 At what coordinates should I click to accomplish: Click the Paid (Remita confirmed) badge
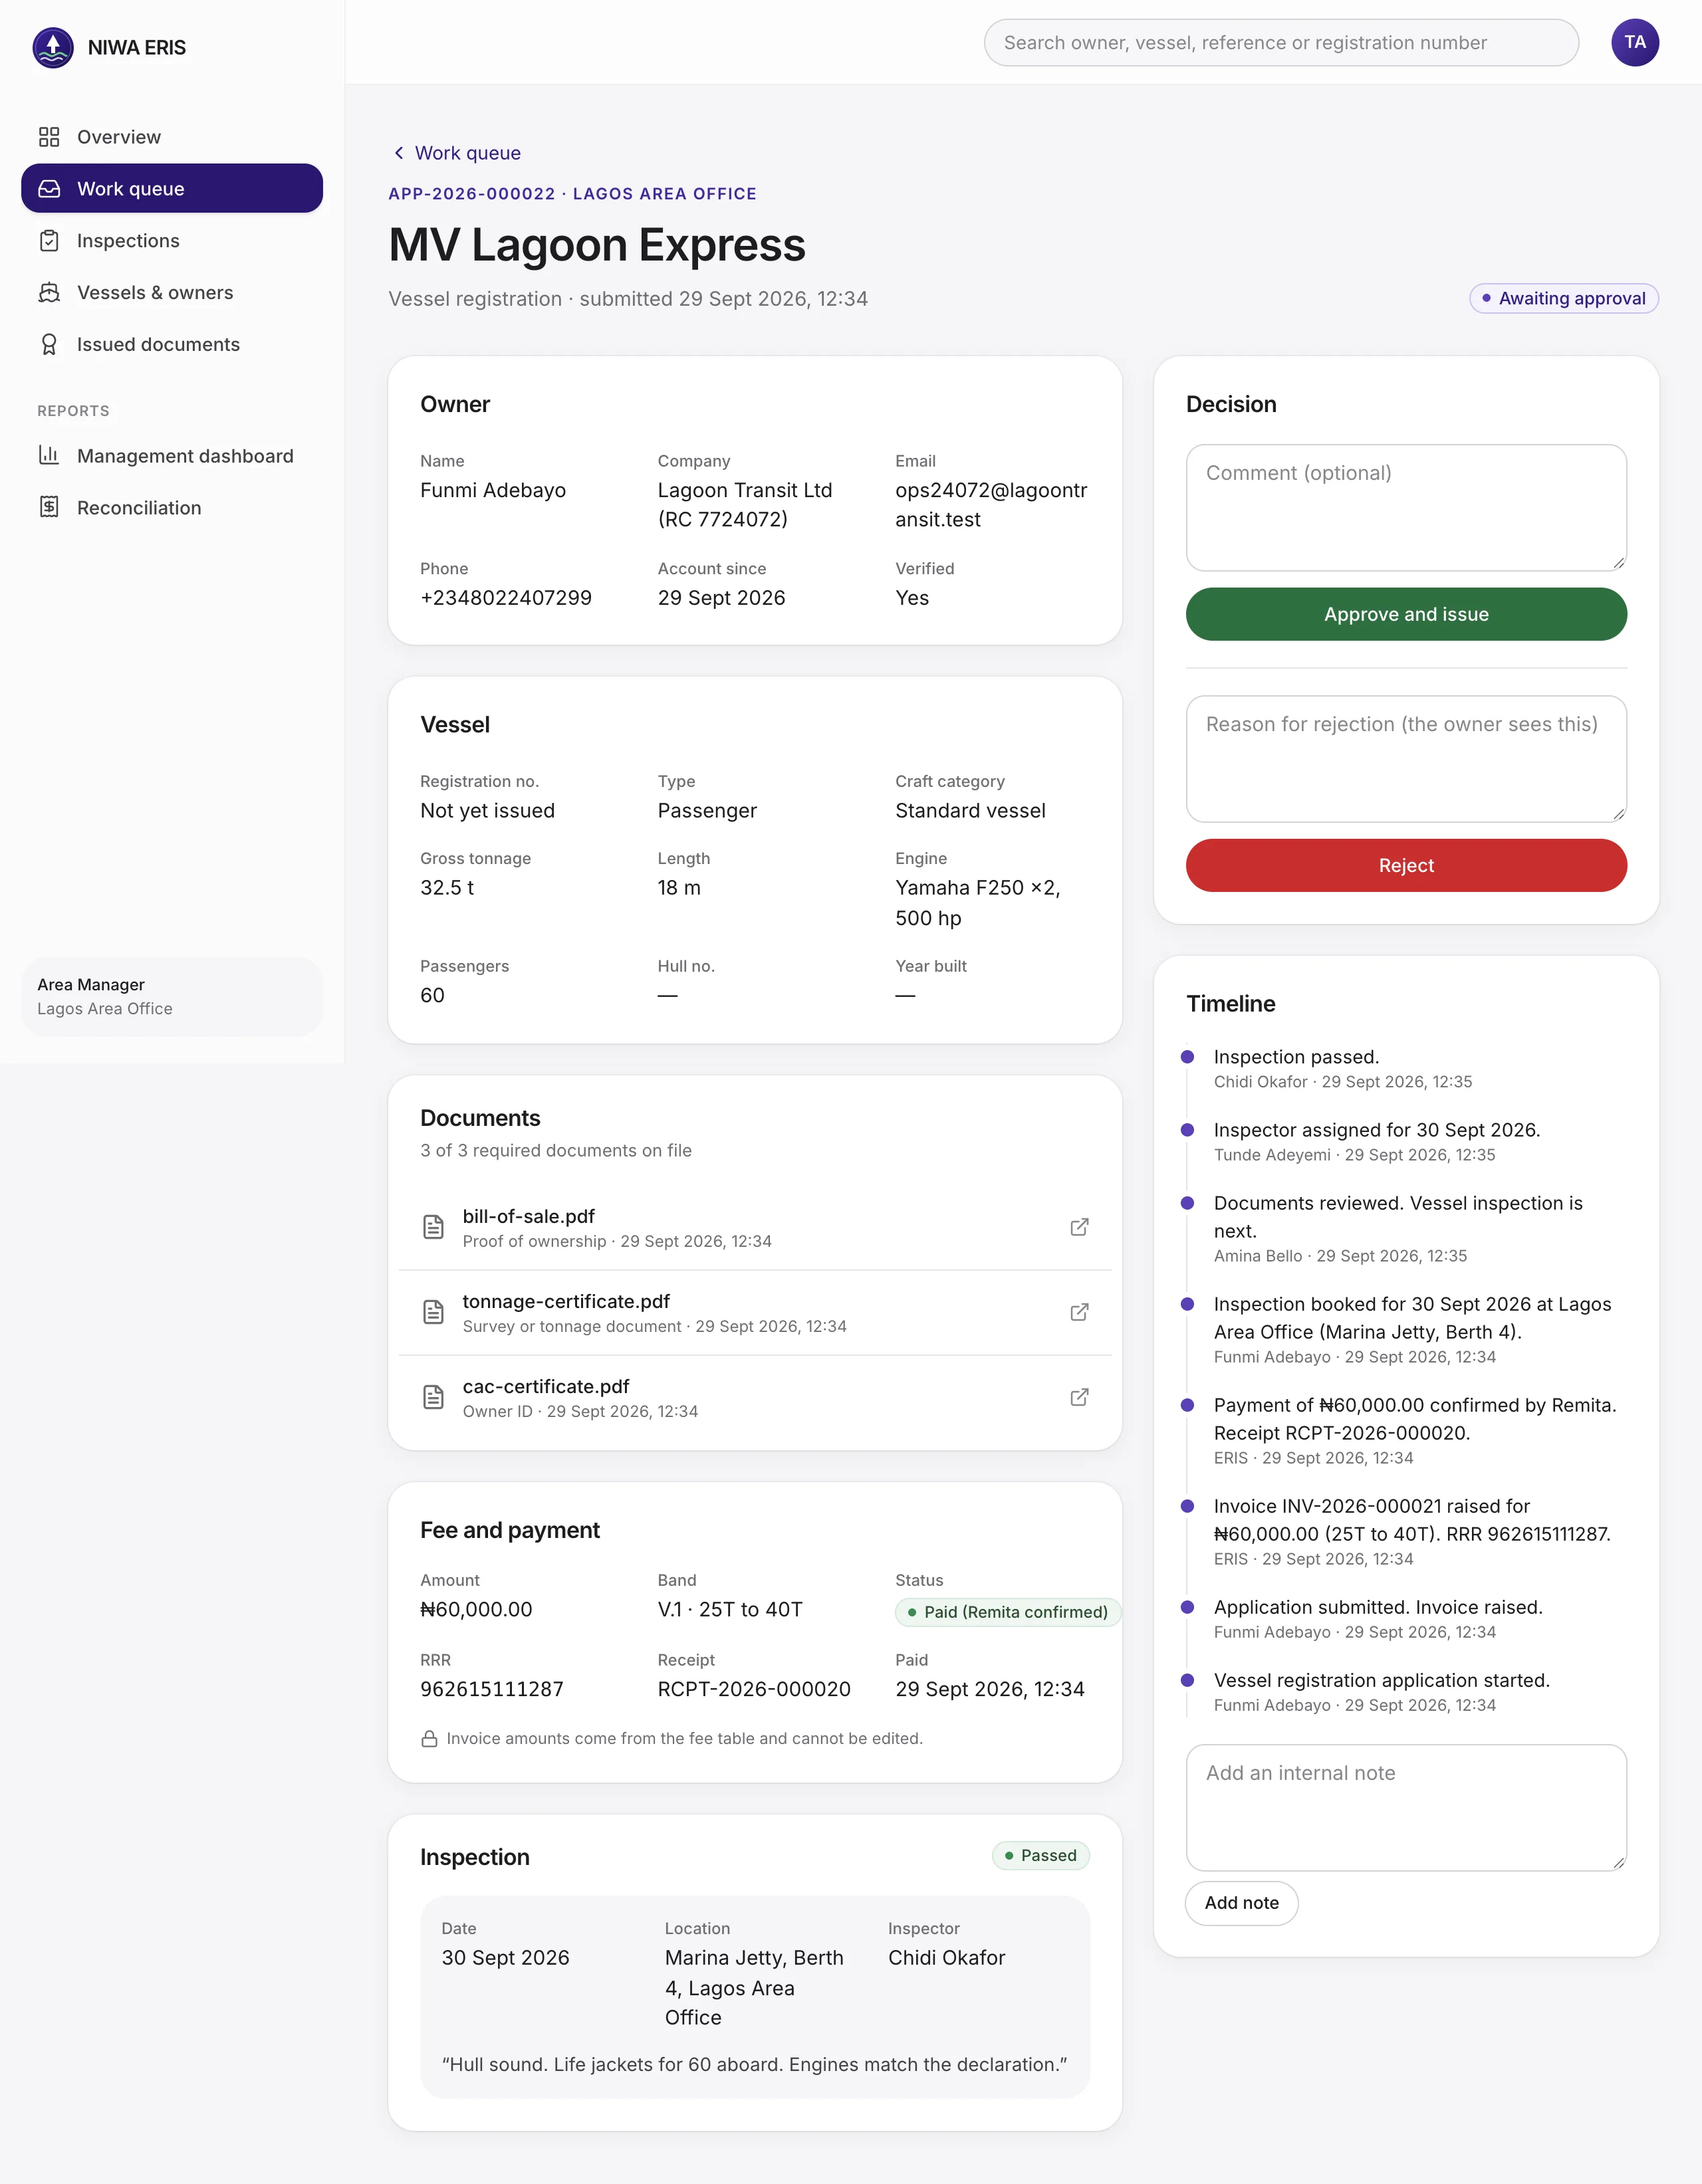coord(1008,1612)
